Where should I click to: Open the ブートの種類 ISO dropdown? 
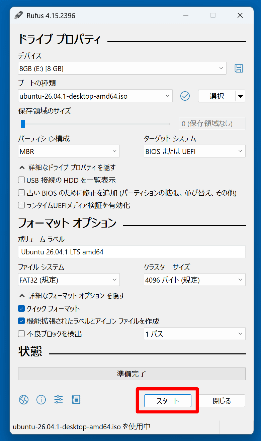pos(95,96)
